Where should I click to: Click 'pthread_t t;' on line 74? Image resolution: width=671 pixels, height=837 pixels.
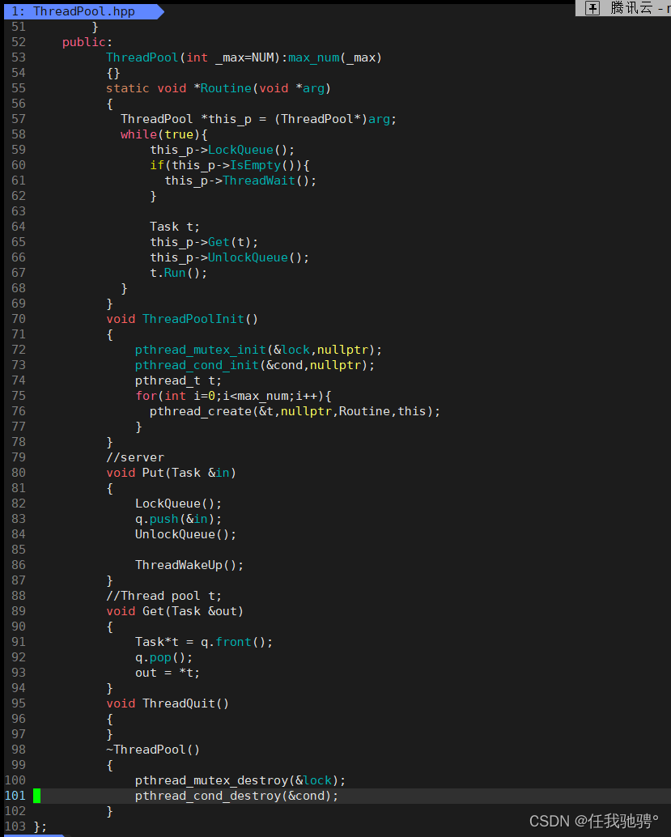point(178,380)
